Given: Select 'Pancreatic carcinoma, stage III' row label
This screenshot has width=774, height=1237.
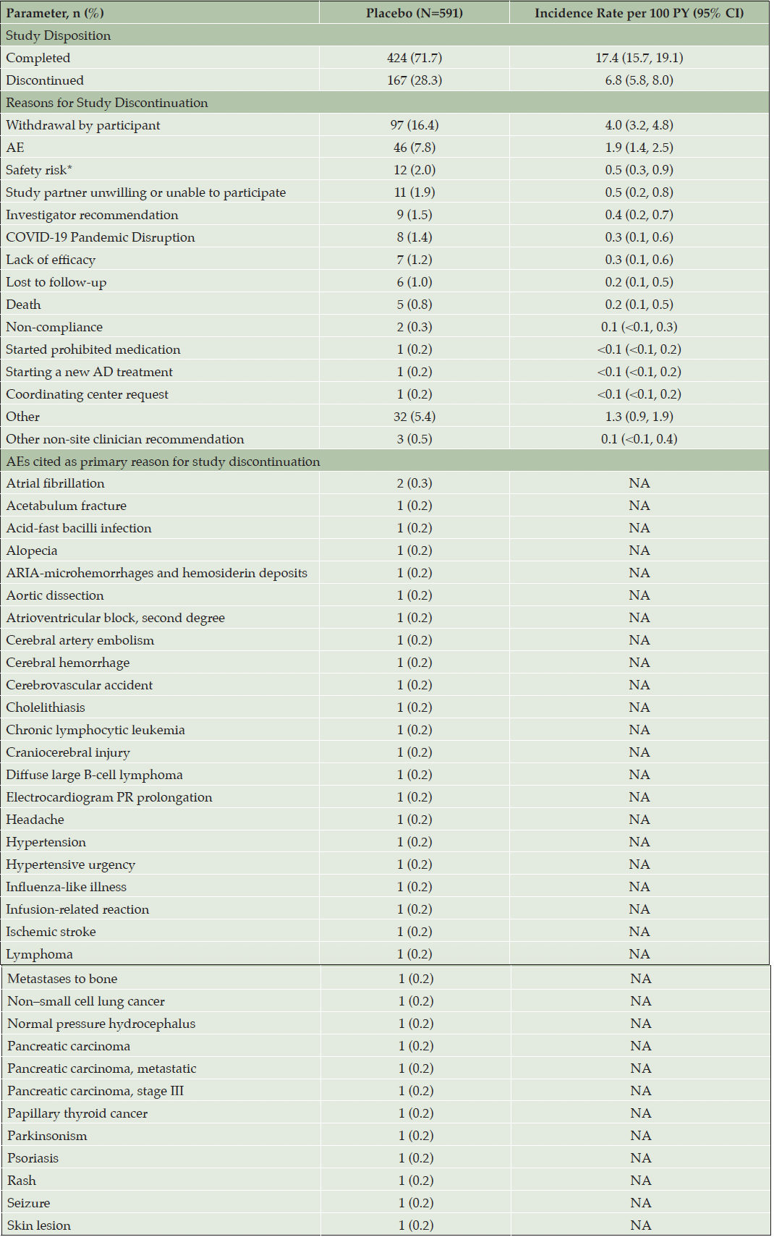Looking at the screenshot, I should pos(95,1091).
